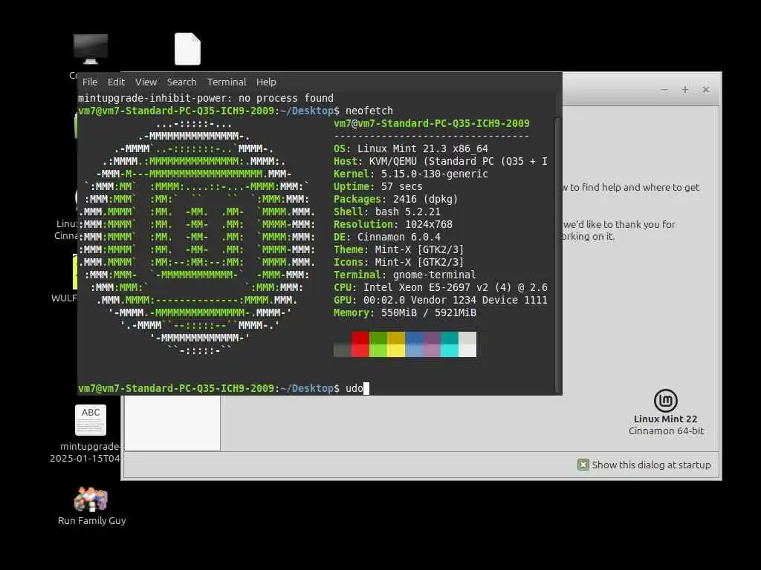Click the 'Host: KVM/QEMU' line
The height and width of the screenshot is (570, 761).
click(x=440, y=161)
